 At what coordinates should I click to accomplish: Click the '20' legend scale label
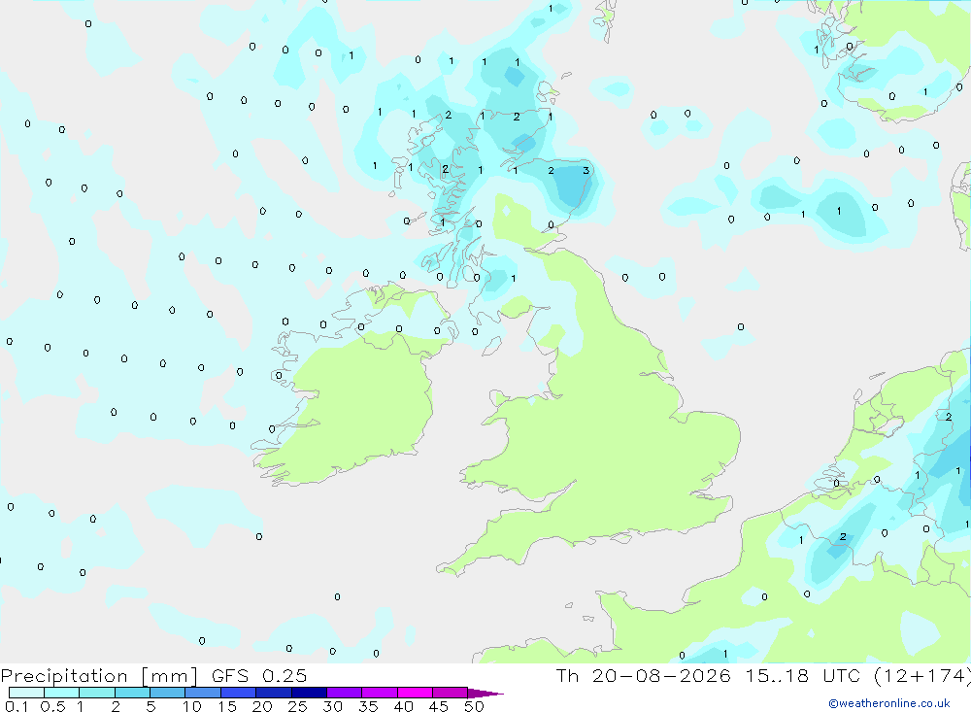(x=262, y=706)
